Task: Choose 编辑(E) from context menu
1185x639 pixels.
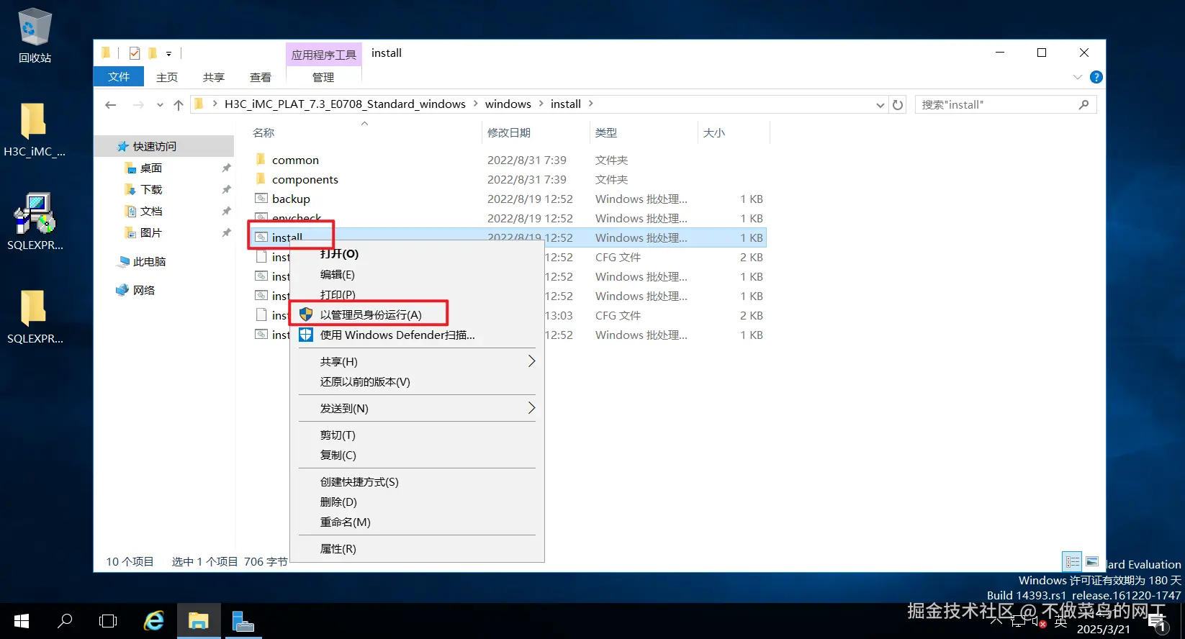Action: point(417,275)
